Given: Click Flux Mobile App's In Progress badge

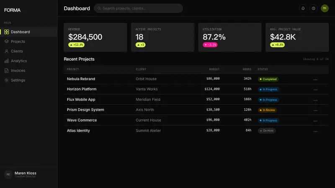Looking at the screenshot, I should (x=268, y=100).
